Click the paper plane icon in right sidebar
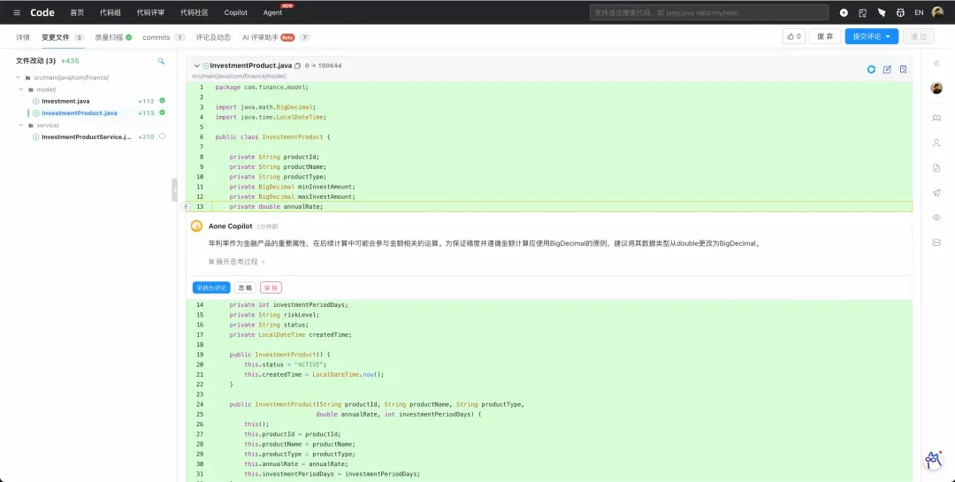The width and height of the screenshot is (955, 482). (936, 193)
